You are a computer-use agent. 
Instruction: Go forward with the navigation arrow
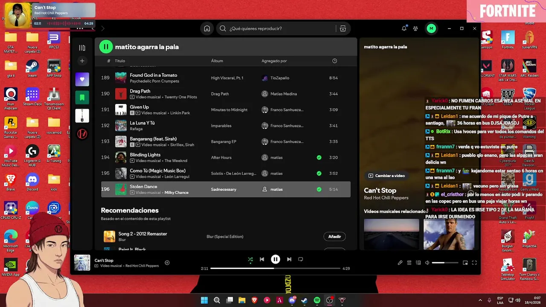pos(103,29)
